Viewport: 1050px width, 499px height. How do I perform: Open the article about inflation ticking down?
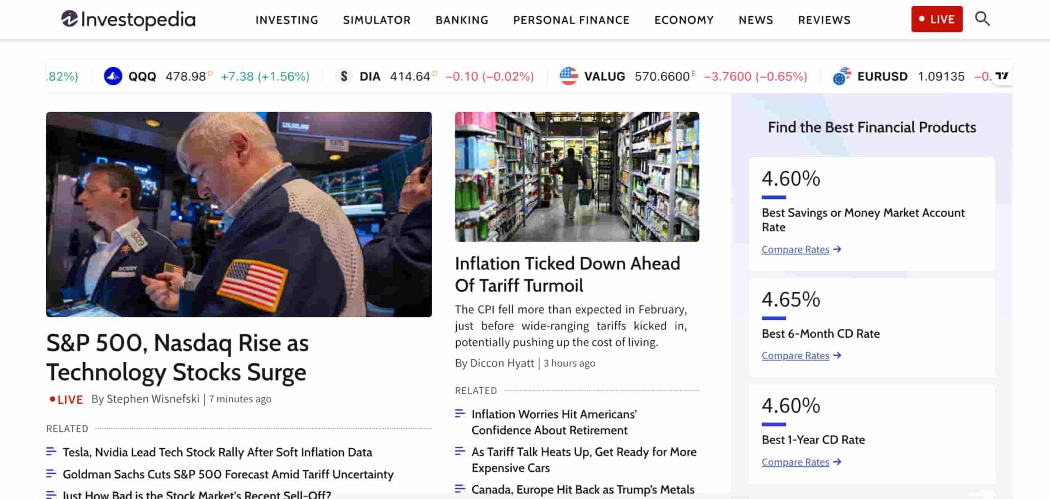pos(567,274)
